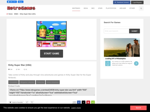This screenshot has height=112, width=150.
Task: Click the RetroGames logo
Action: [21, 8]
